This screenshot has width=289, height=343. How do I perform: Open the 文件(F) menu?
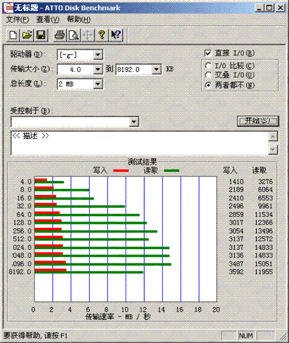tap(17, 20)
